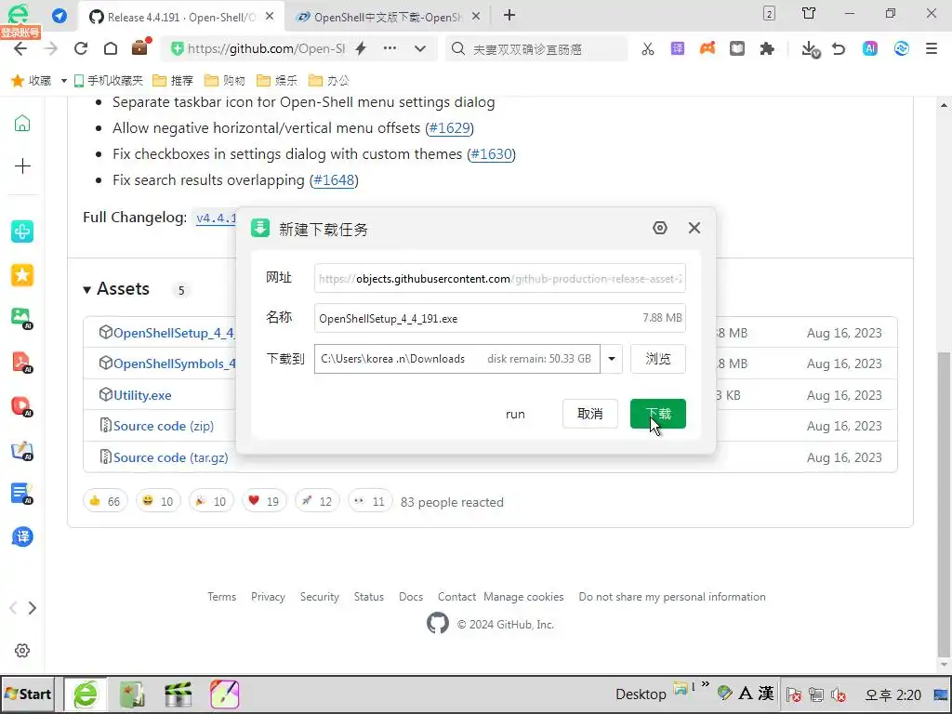Download Source code (tar.gz) link
The image size is (952, 714).
(x=171, y=457)
